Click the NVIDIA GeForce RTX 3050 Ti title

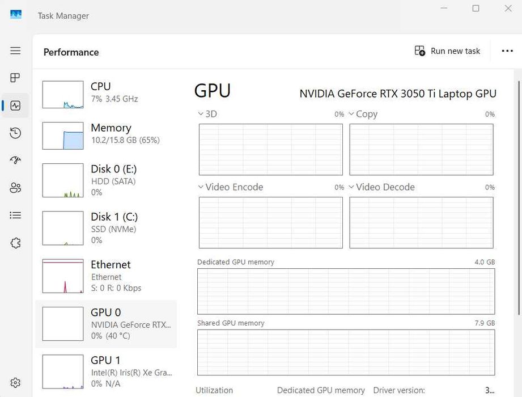click(398, 94)
